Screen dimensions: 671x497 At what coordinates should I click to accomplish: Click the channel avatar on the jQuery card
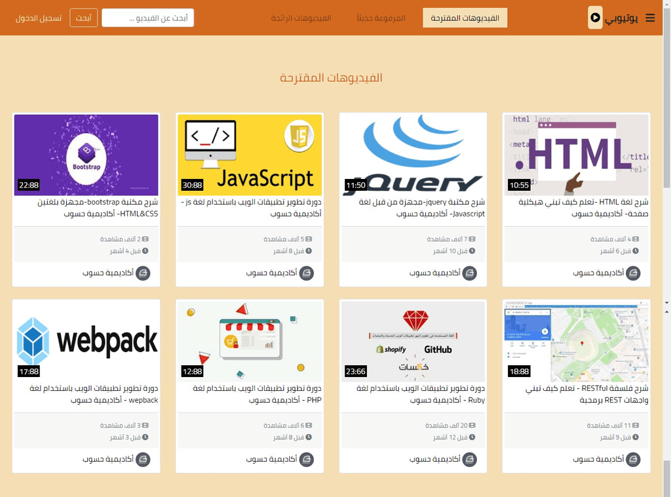pyautogui.click(x=470, y=273)
